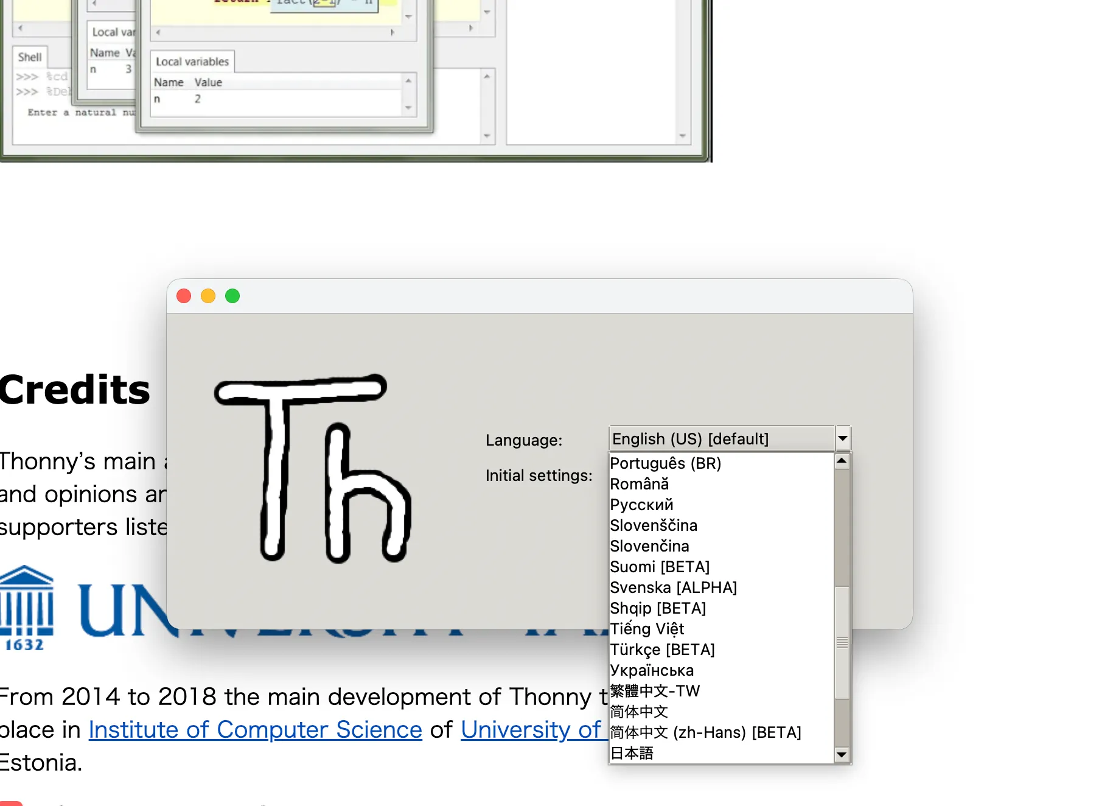Viewport: 1099px width, 806px height.
Task: Select Українська from the language list
Action: (x=652, y=671)
